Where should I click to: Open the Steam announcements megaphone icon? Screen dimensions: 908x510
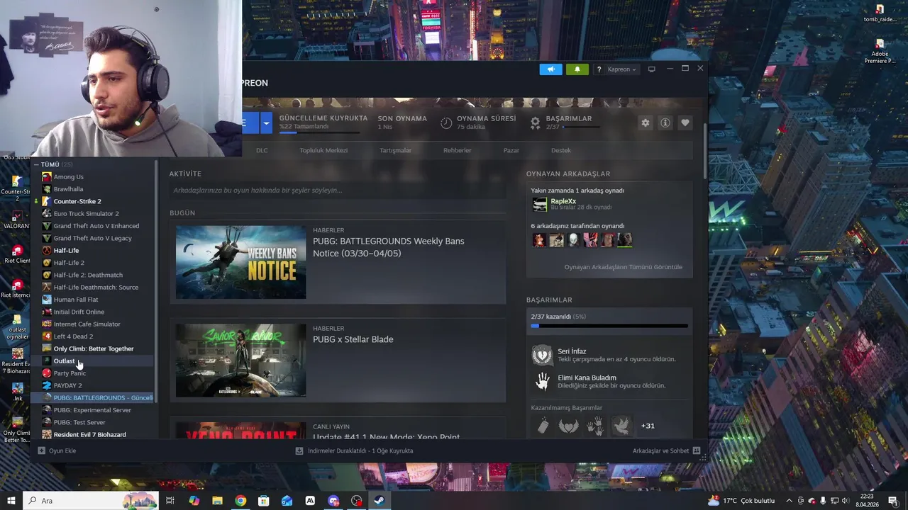[x=550, y=69]
